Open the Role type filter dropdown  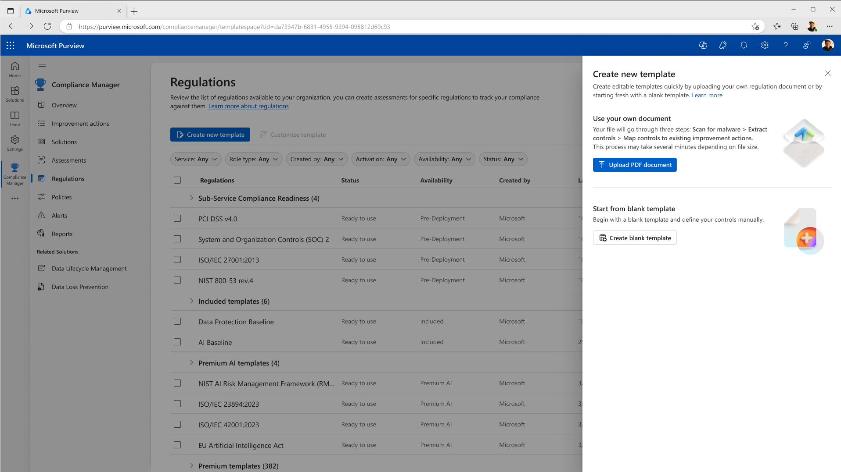tap(254, 159)
